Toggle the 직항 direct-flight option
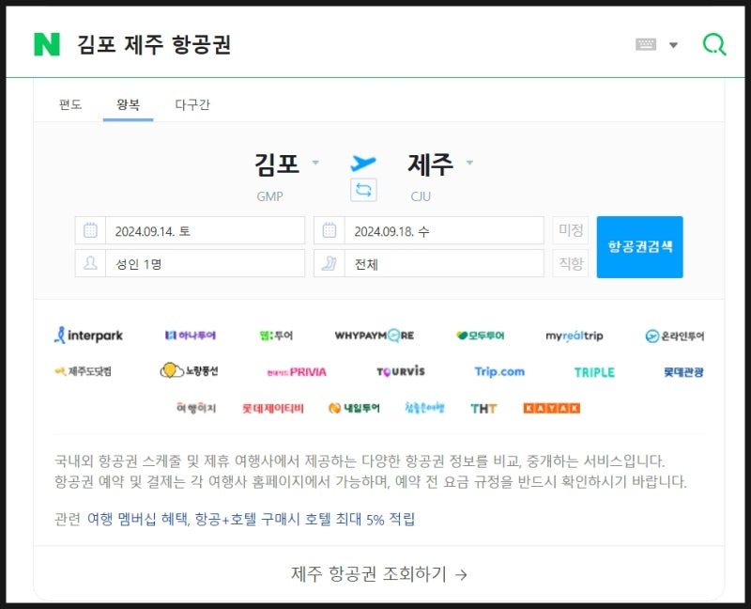 click(x=571, y=263)
